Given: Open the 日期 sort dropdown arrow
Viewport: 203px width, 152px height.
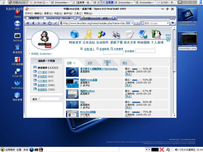Looking at the screenshot, I should (74, 63).
